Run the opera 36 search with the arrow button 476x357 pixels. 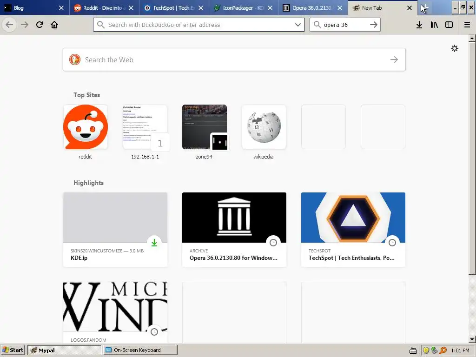click(x=374, y=25)
